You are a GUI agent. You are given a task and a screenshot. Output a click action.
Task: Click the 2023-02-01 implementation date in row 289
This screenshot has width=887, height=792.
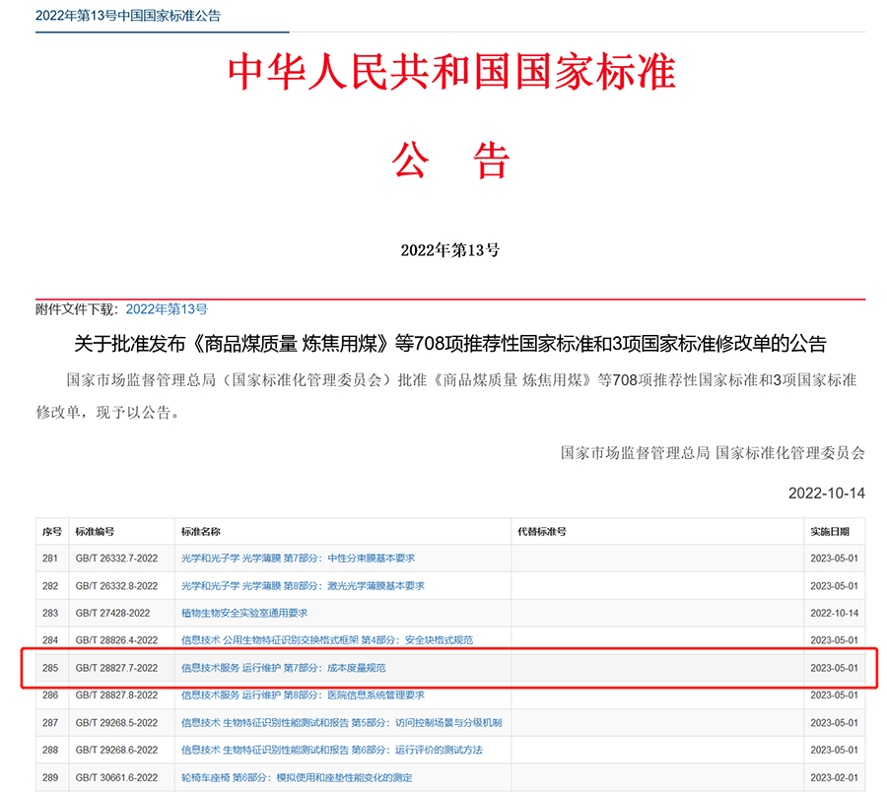[x=834, y=778]
